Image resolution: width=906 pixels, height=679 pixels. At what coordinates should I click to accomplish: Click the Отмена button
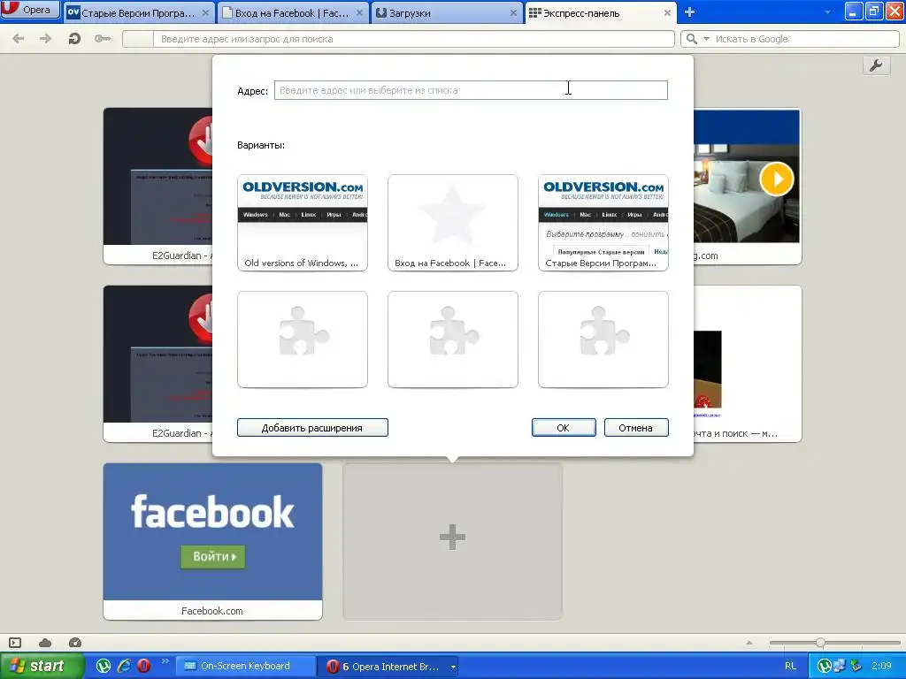coord(636,428)
